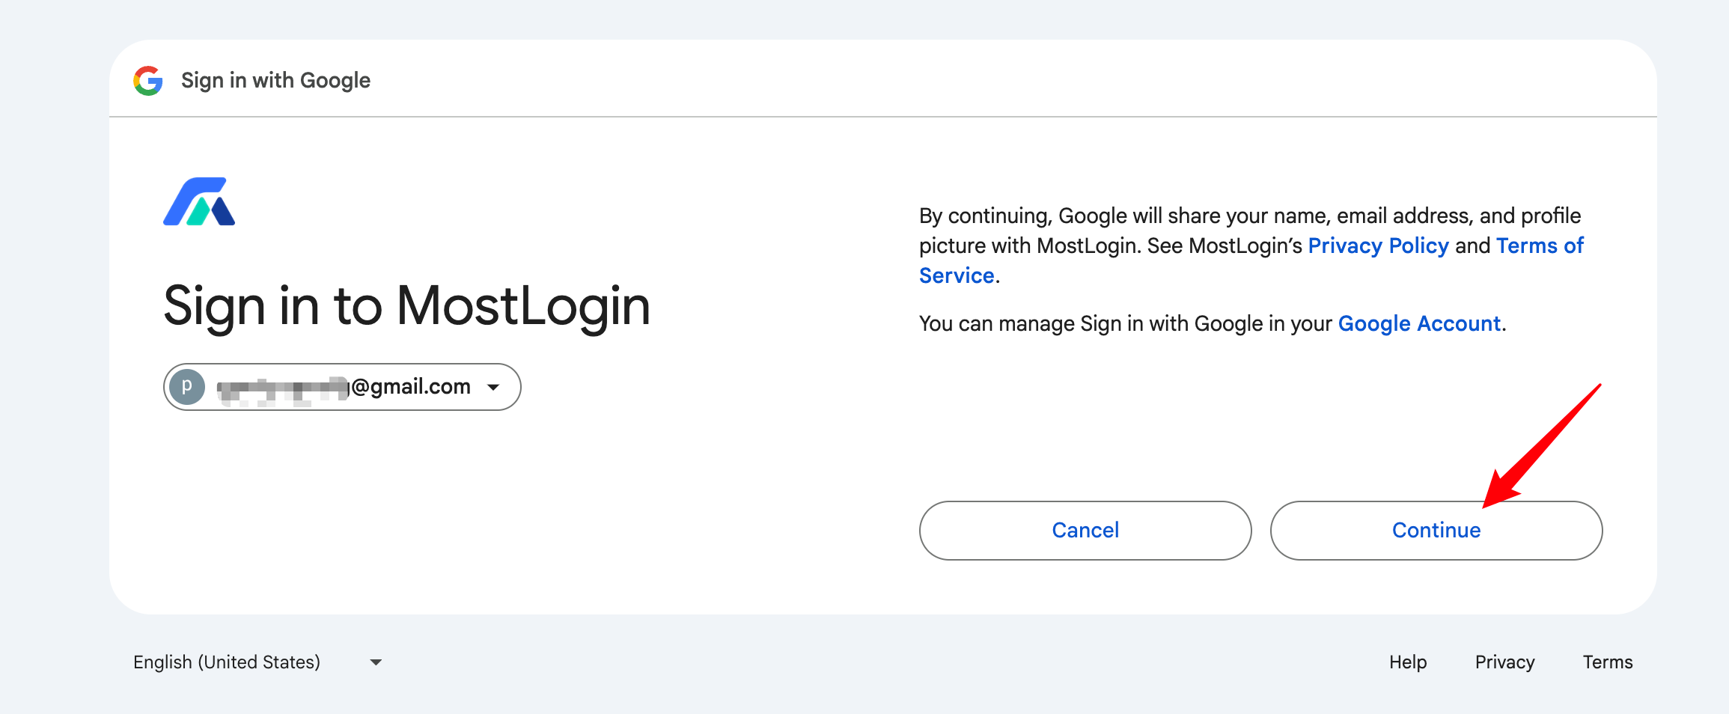Follow the Google Account link

(1419, 323)
